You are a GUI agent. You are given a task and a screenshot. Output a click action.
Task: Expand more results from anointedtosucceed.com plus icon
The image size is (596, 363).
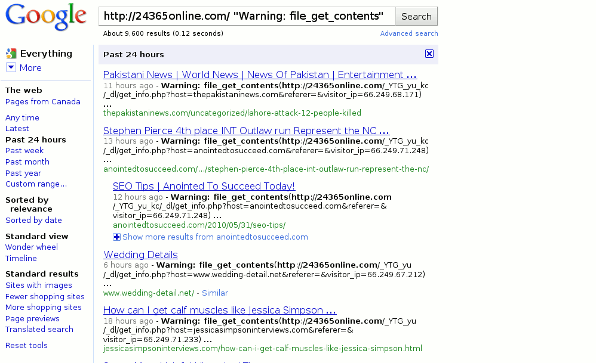click(116, 237)
